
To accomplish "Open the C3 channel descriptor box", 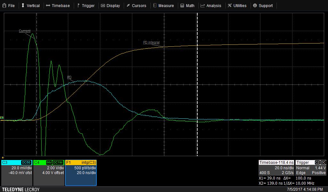I will click(x=17, y=173).
